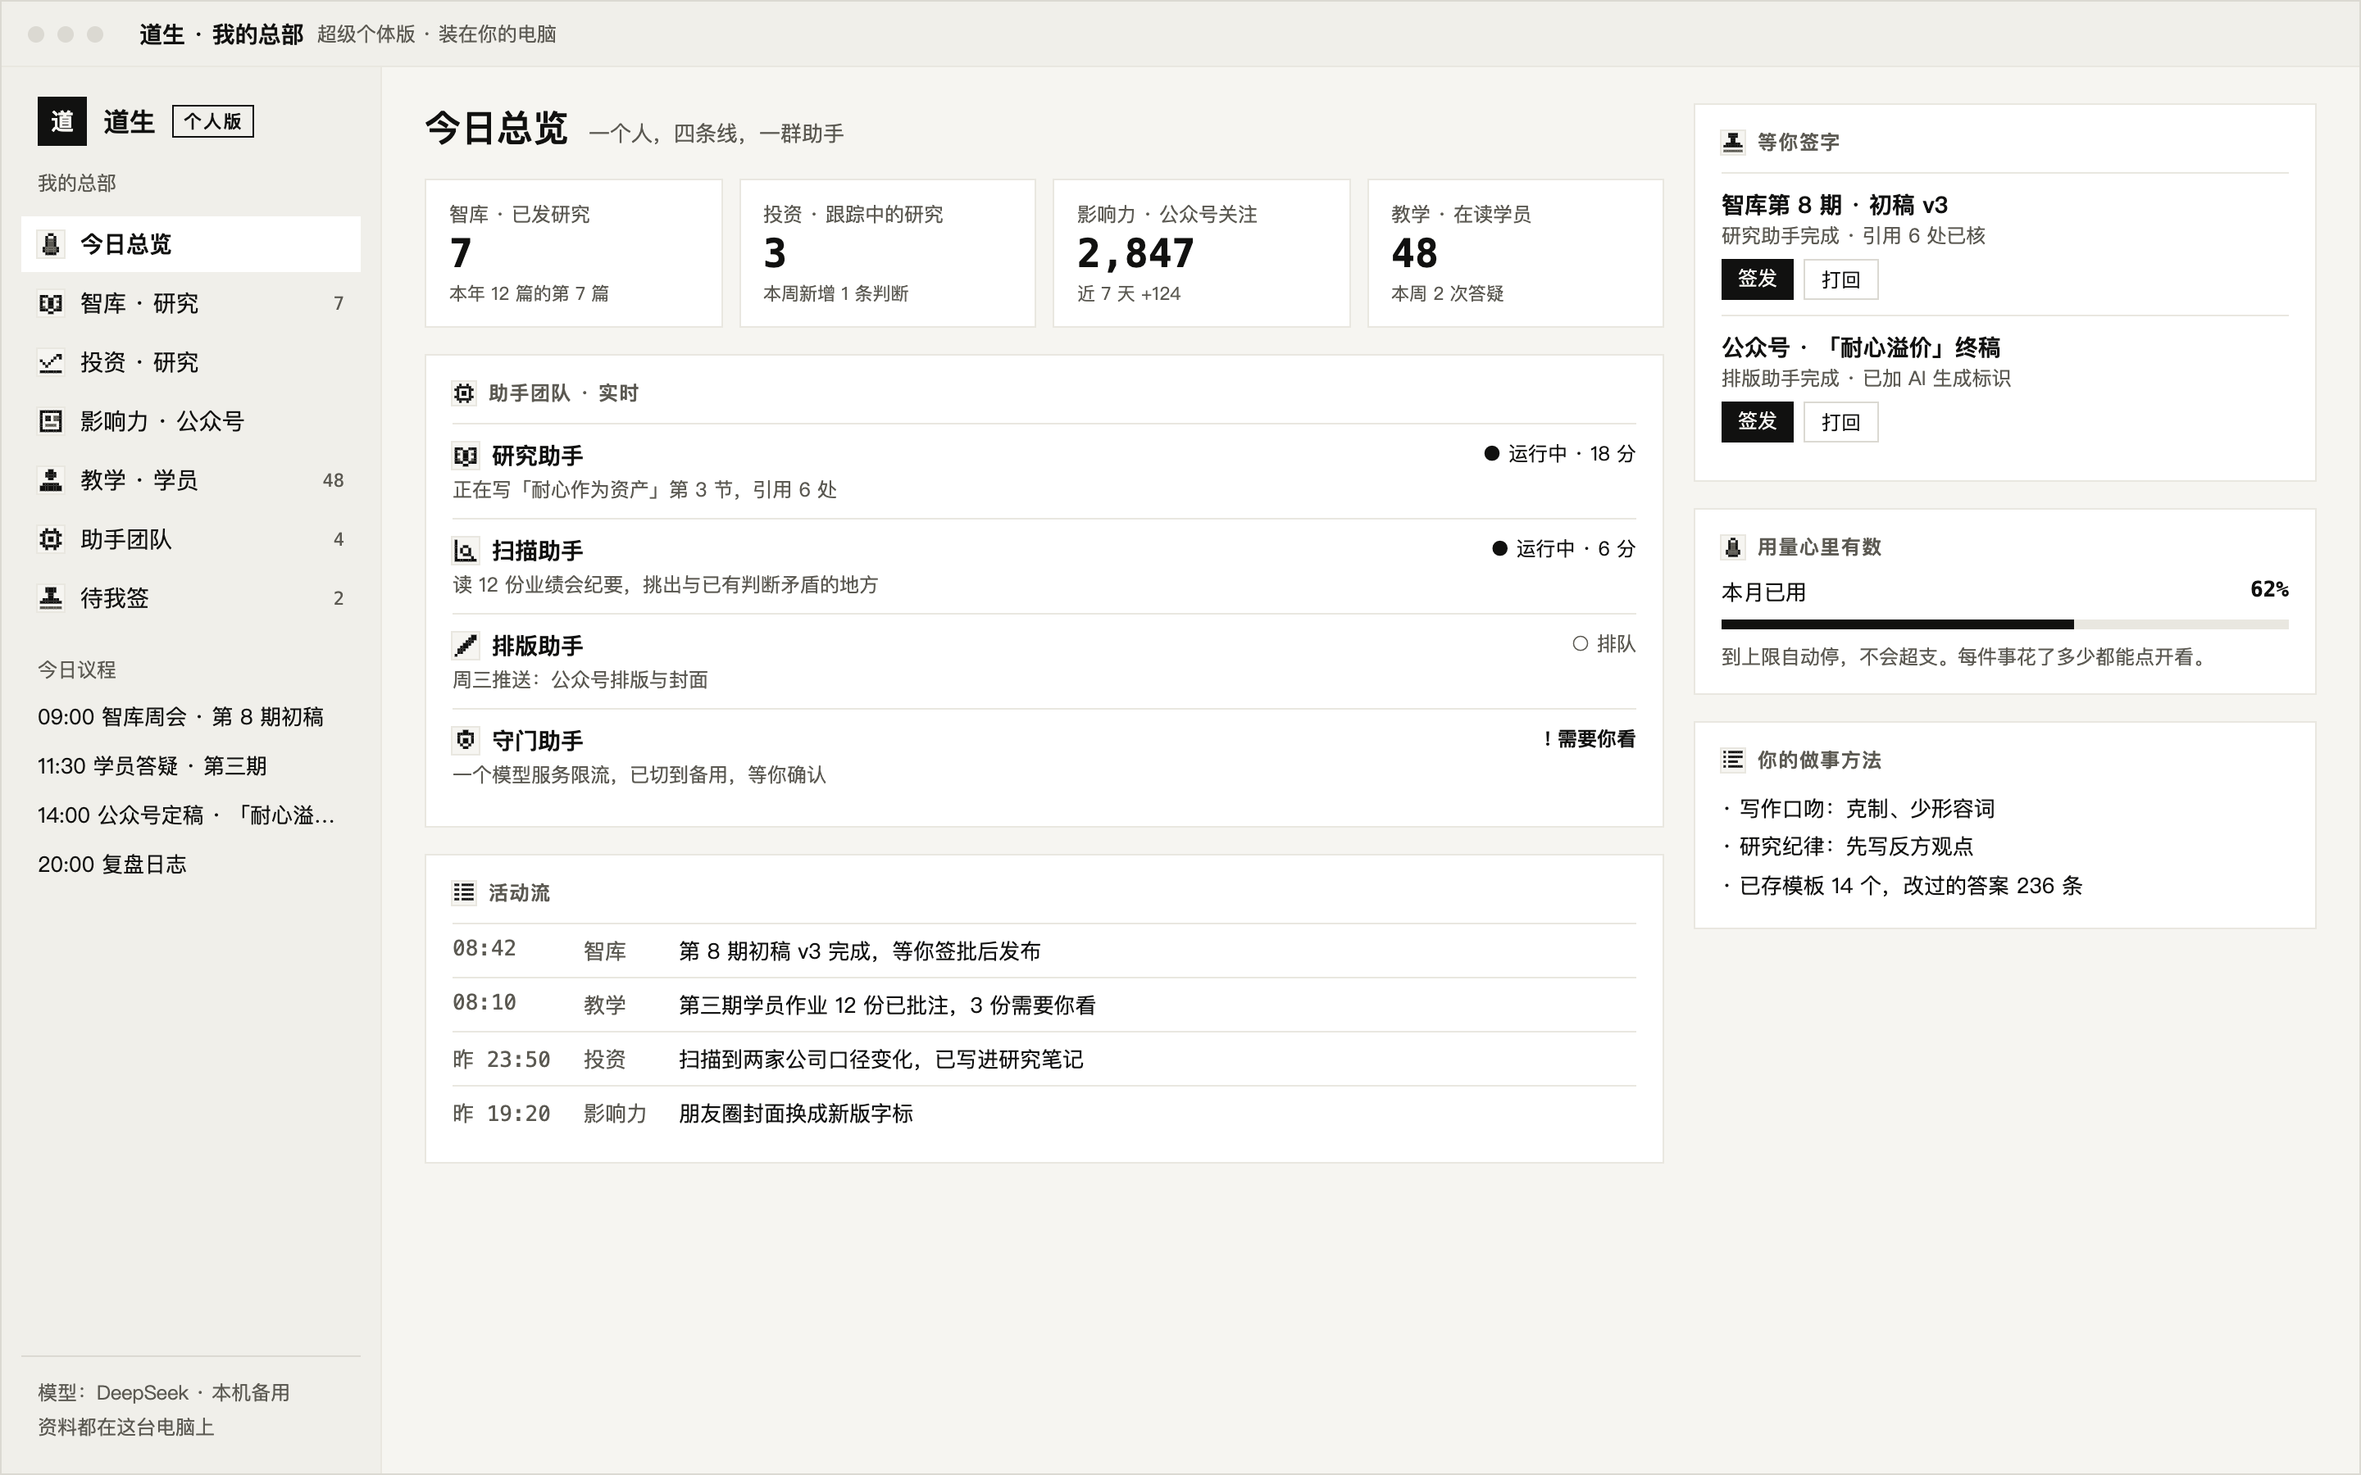Open the 昨 23:50 投资 activity entry

[x=1044, y=1060]
